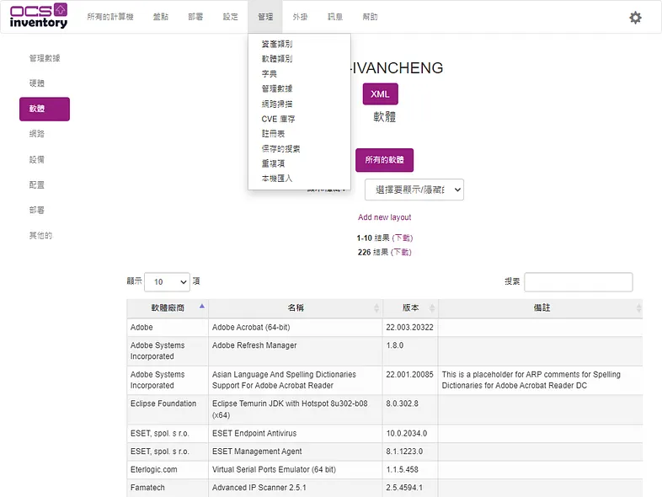Click the Eclipse Foundation vendor cell
The height and width of the screenshot is (497, 662).
click(168, 409)
